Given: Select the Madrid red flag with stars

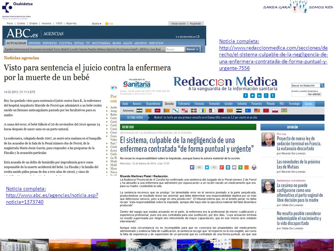Looking at the screenshot, I should [x=157, y=111].
